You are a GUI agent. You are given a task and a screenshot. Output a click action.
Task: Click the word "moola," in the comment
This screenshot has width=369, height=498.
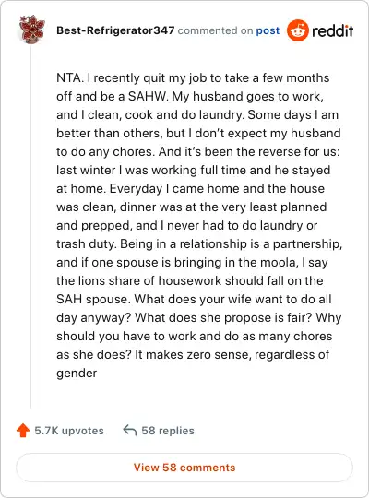[279, 263]
